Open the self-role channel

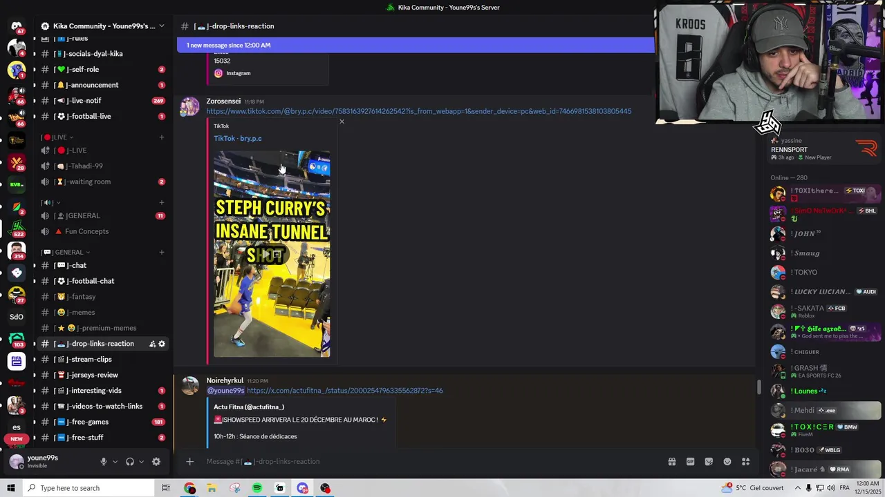103,69
